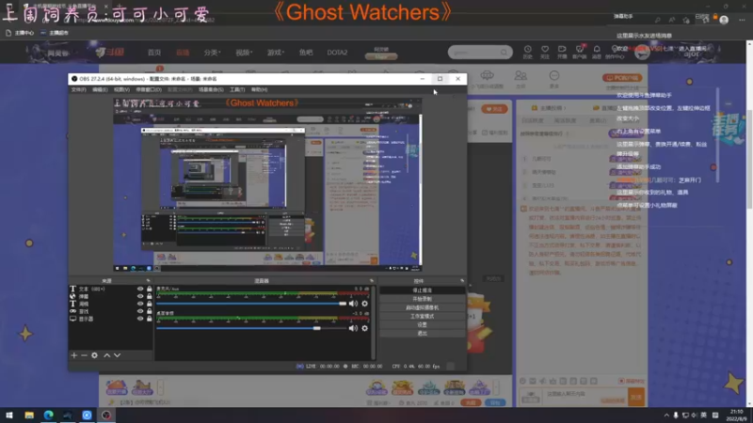Click the Douyu search magnifier icon
Viewport: 753px width, 423px height.
(504, 52)
